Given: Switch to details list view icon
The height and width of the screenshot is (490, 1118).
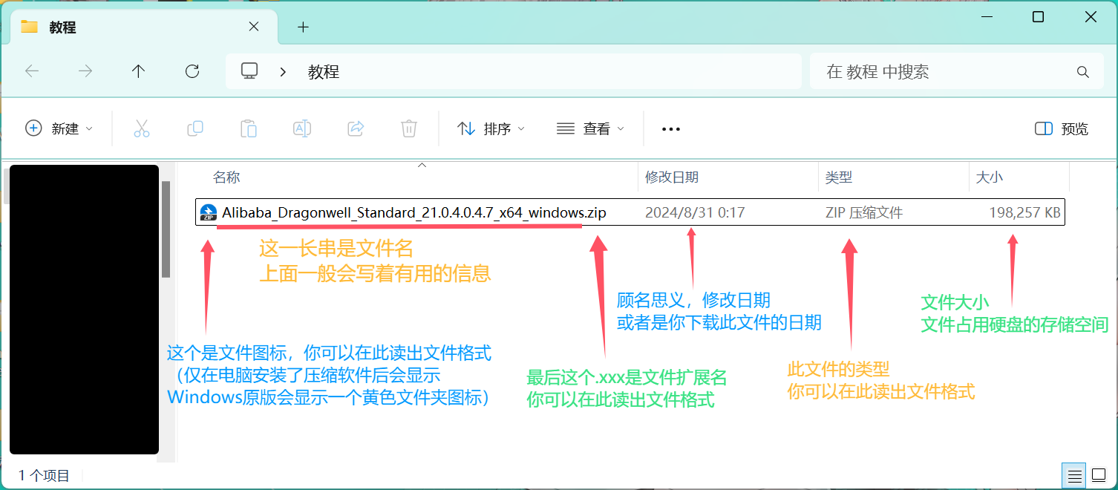Looking at the screenshot, I should click(x=1073, y=474).
